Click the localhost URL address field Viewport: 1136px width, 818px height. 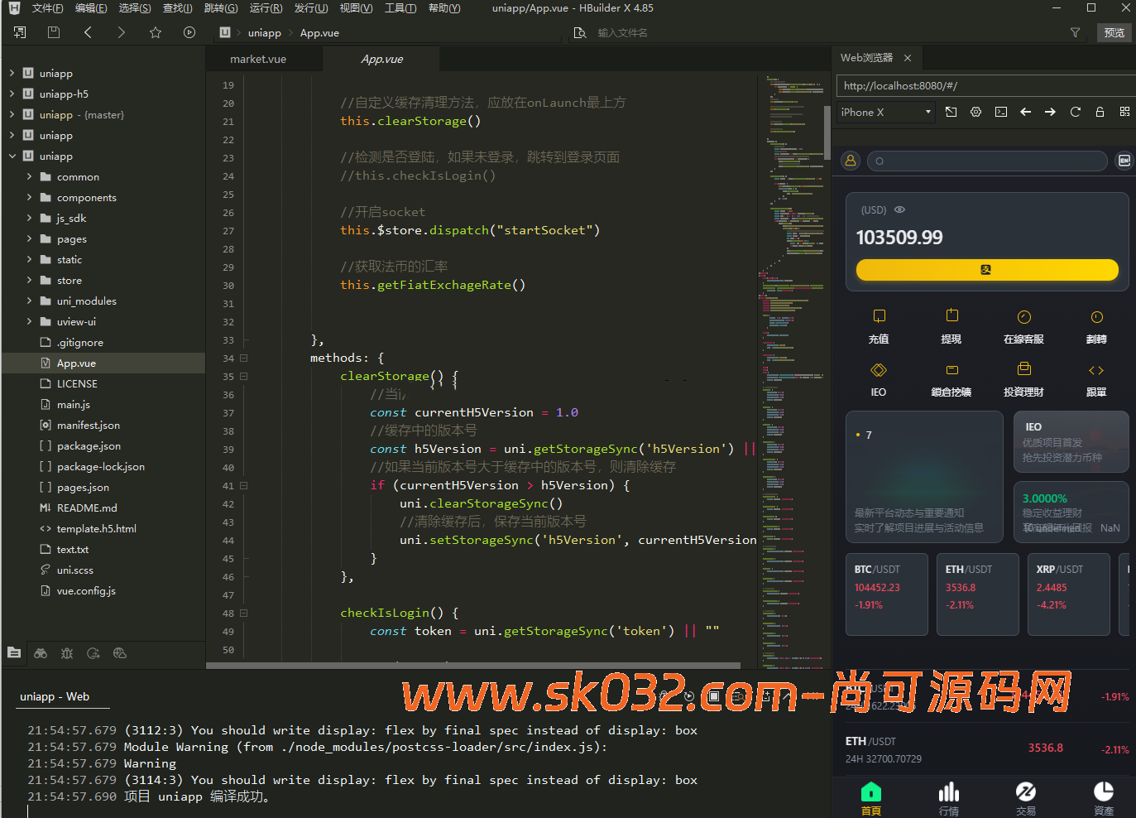(x=985, y=85)
